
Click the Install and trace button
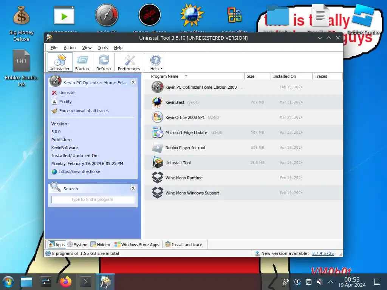tap(184, 244)
